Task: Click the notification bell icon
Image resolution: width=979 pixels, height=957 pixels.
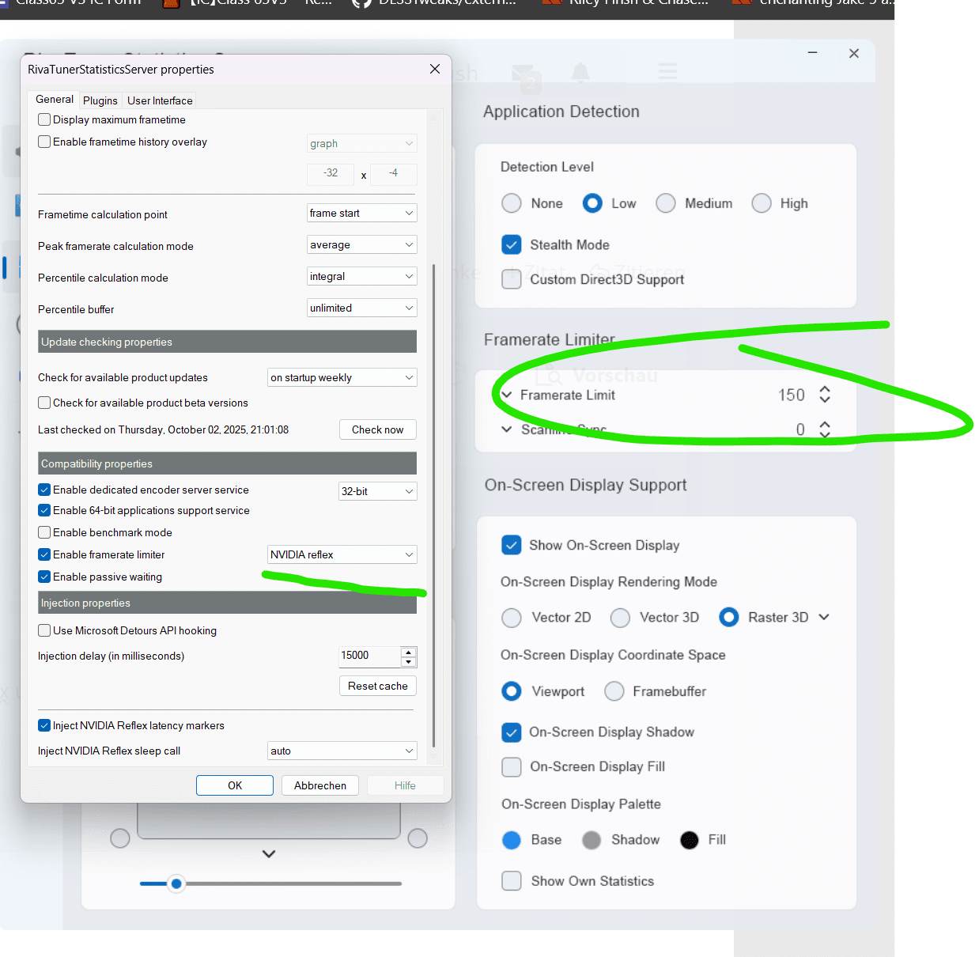Action: pos(580,73)
